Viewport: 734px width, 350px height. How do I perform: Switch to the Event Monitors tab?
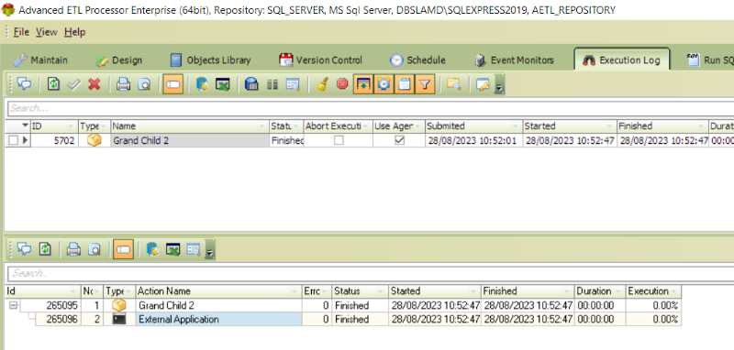[514, 60]
